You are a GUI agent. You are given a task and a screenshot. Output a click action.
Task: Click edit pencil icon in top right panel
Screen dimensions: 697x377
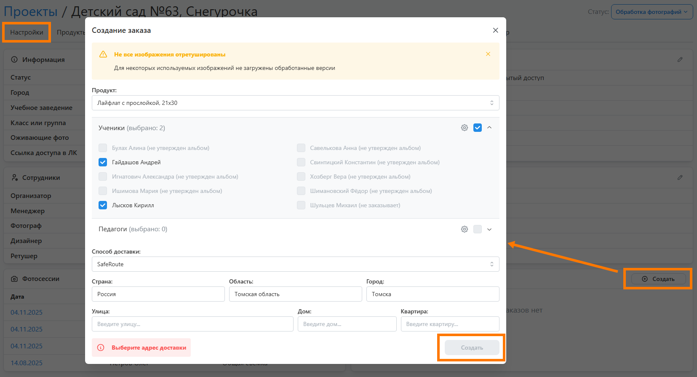click(x=680, y=60)
